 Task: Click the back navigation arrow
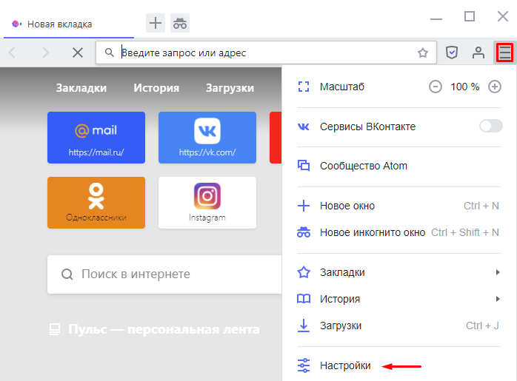coord(12,53)
